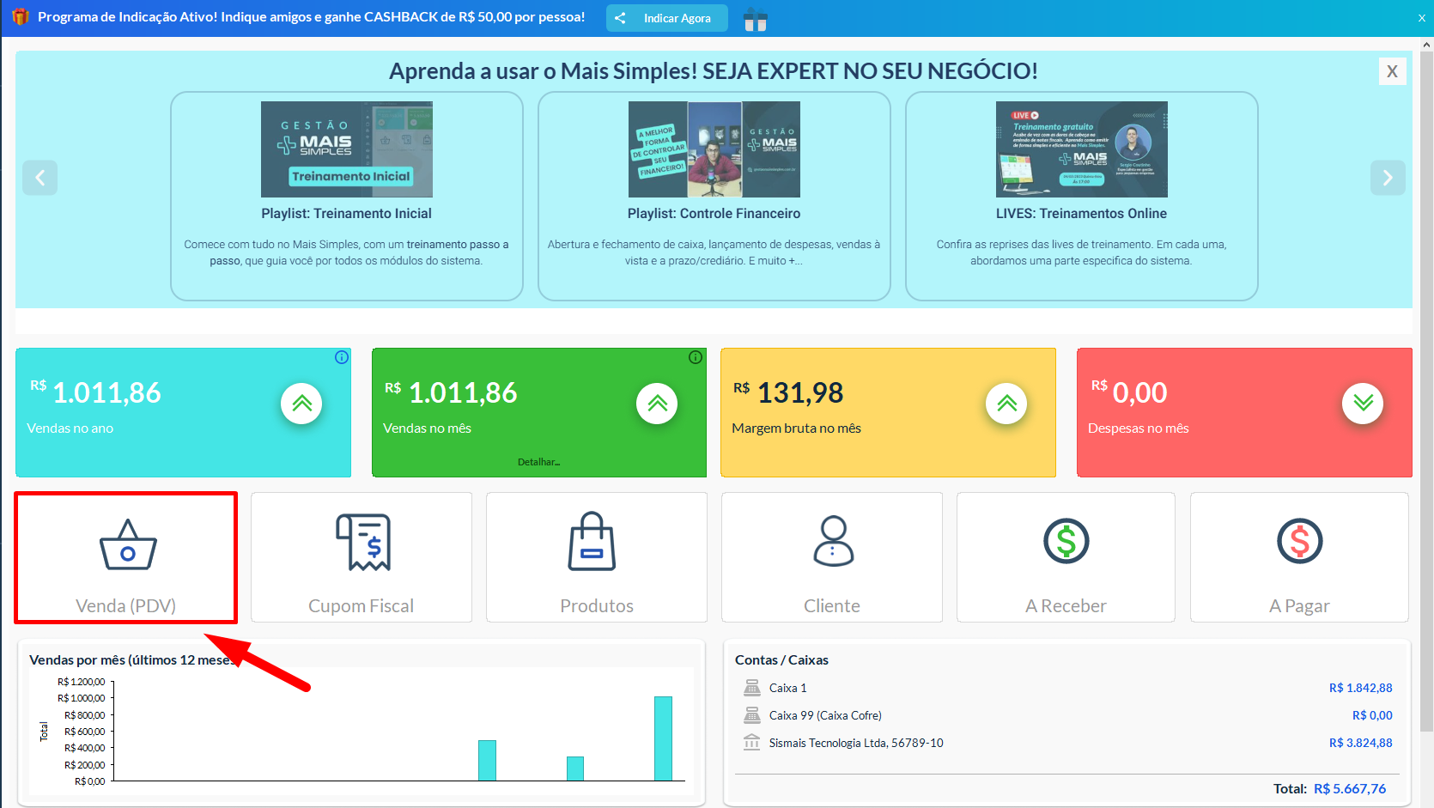Open the Venda (PDV) basket icon

(x=128, y=545)
